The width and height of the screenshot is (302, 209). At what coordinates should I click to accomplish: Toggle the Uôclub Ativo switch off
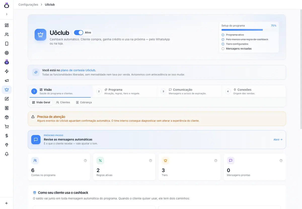pos(79,33)
